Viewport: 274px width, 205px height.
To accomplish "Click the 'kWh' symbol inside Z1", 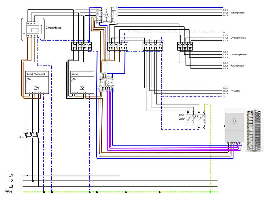I will pyautogui.click(x=28, y=81).
